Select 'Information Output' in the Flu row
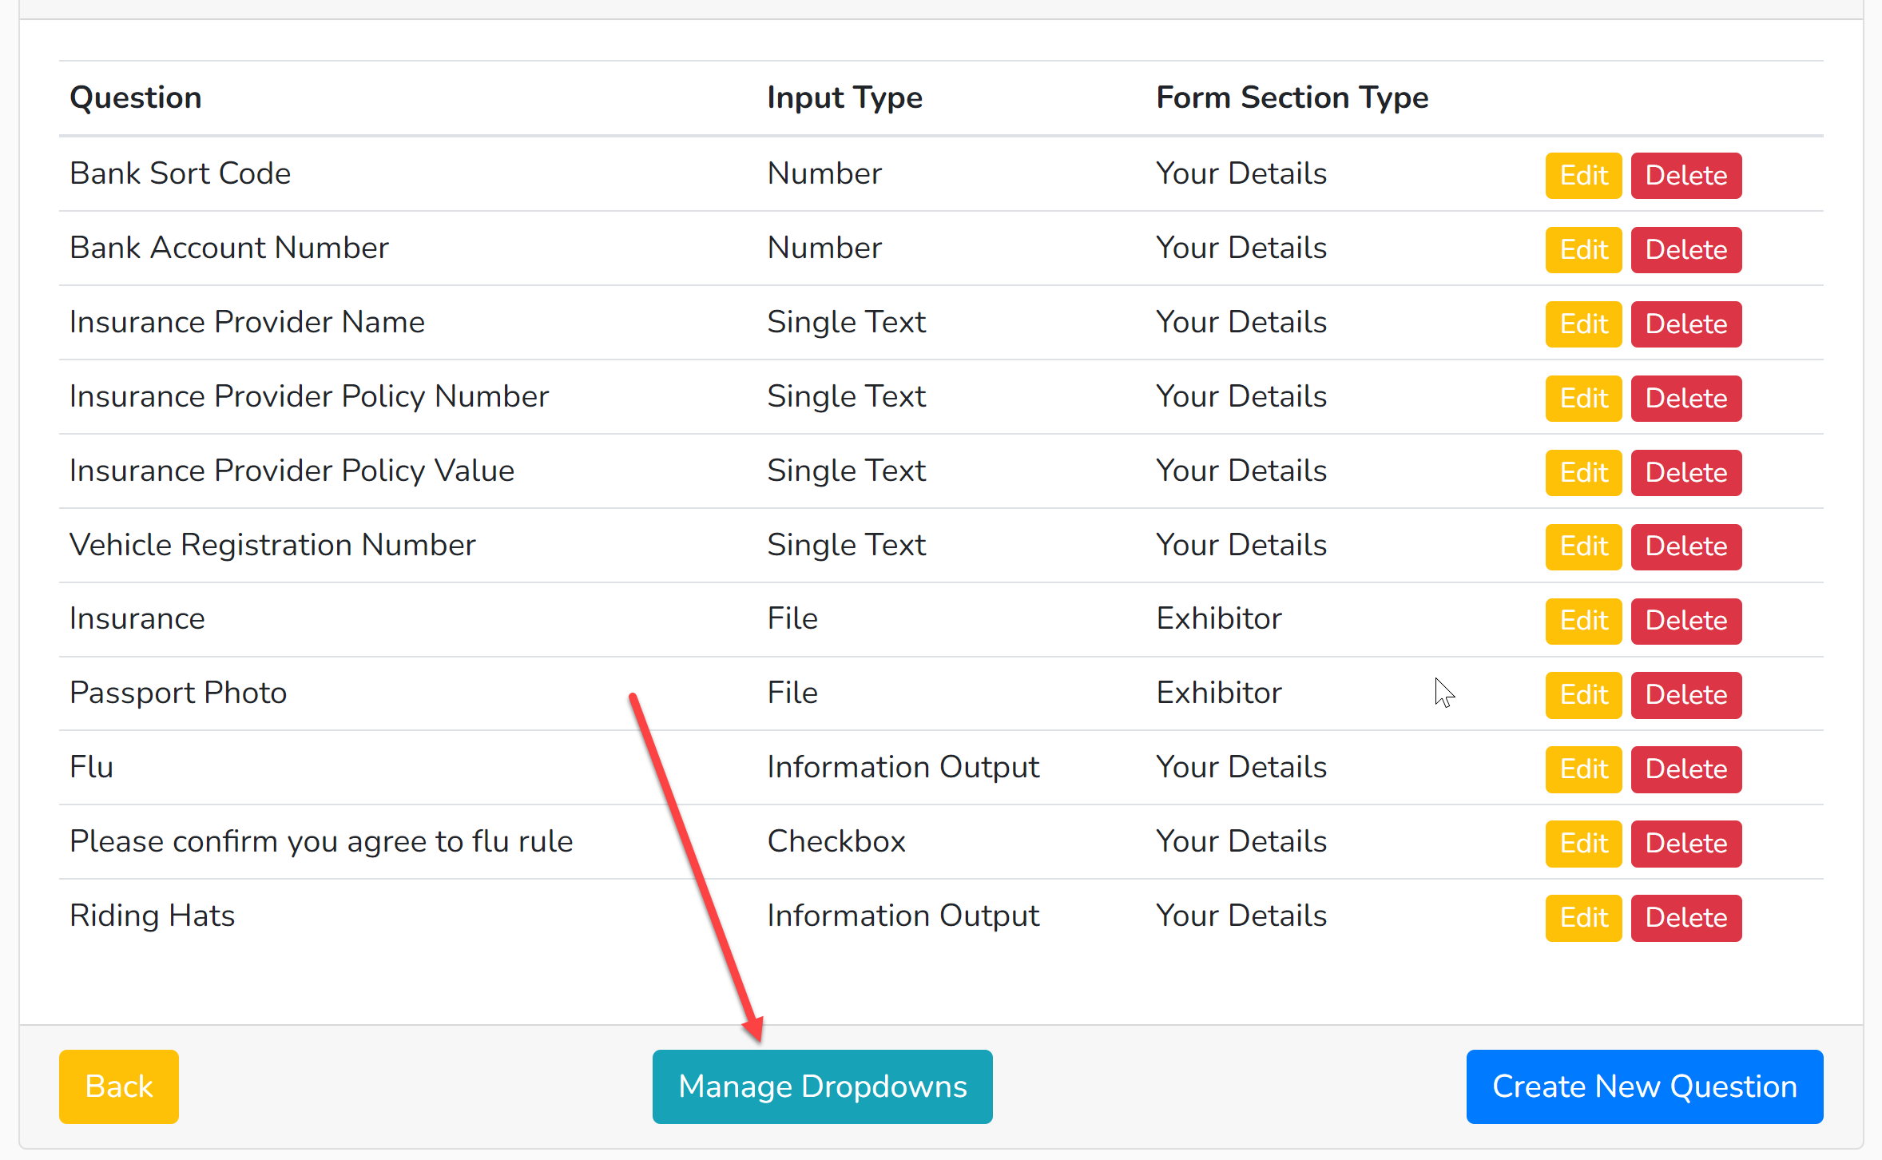This screenshot has height=1160, width=1882. (903, 767)
